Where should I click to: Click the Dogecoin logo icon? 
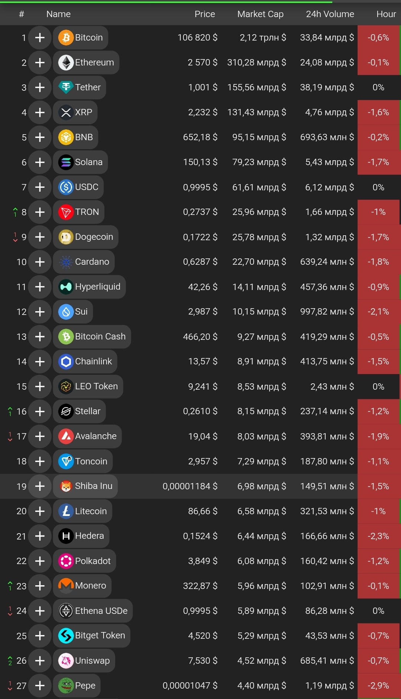(x=66, y=237)
